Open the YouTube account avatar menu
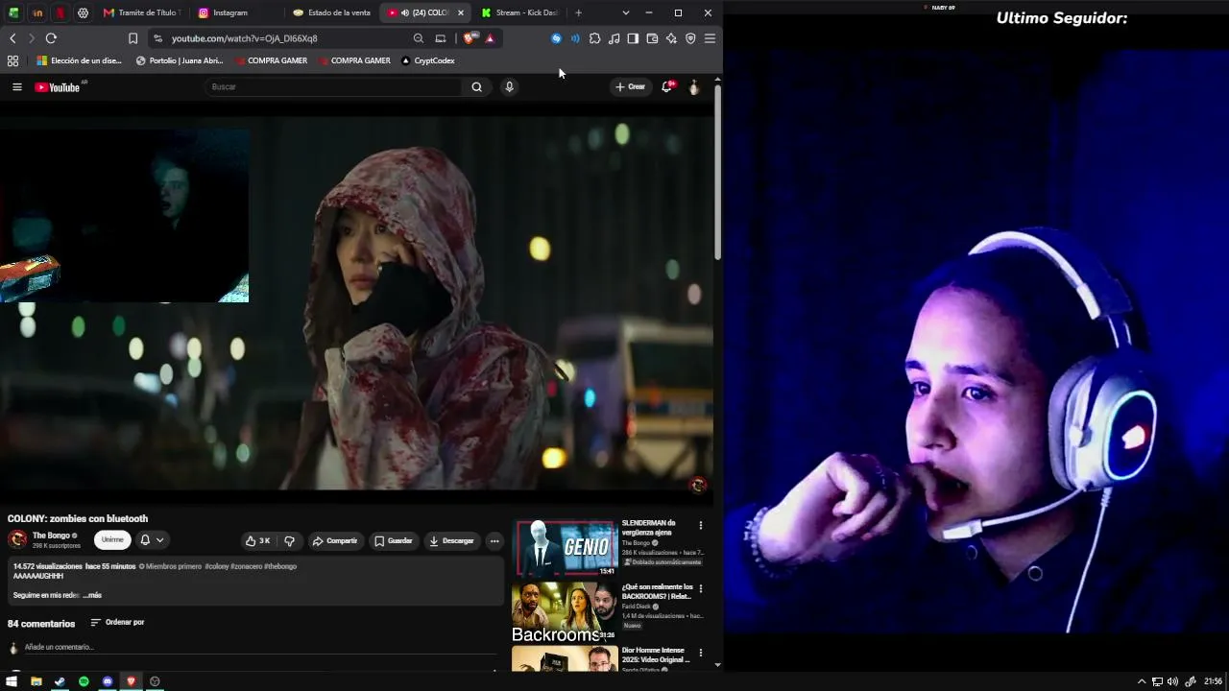This screenshot has width=1229, height=691. click(694, 87)
